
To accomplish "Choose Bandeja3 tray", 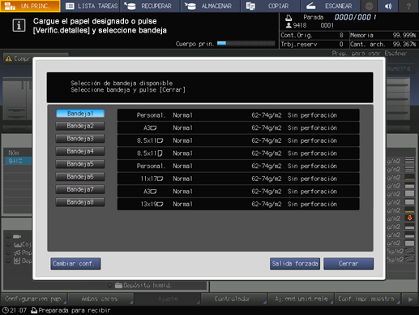I will [x=80, y=139].
